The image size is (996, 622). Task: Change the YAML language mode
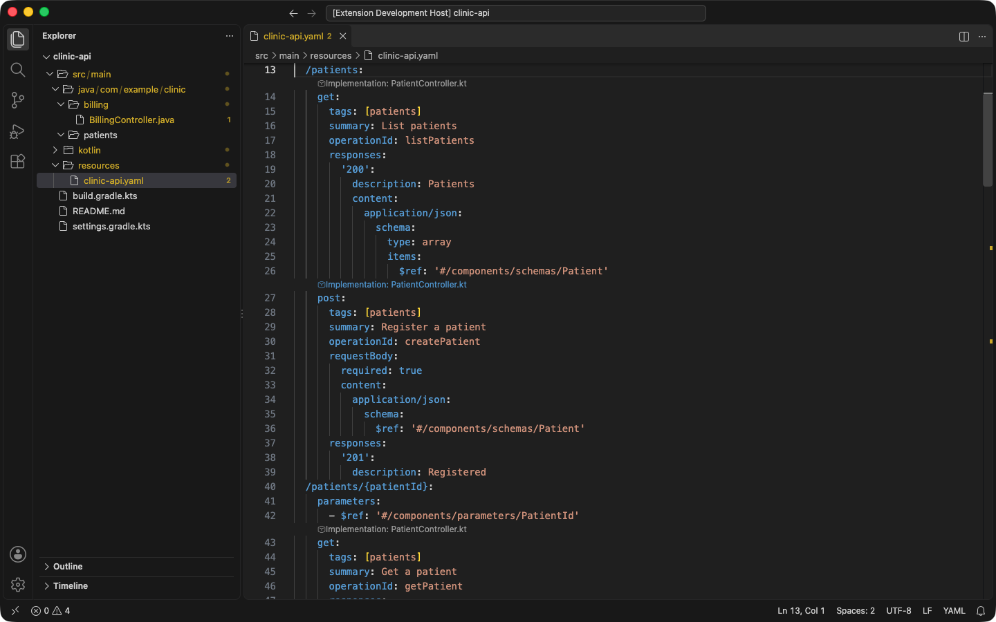(x=954, y=611)
